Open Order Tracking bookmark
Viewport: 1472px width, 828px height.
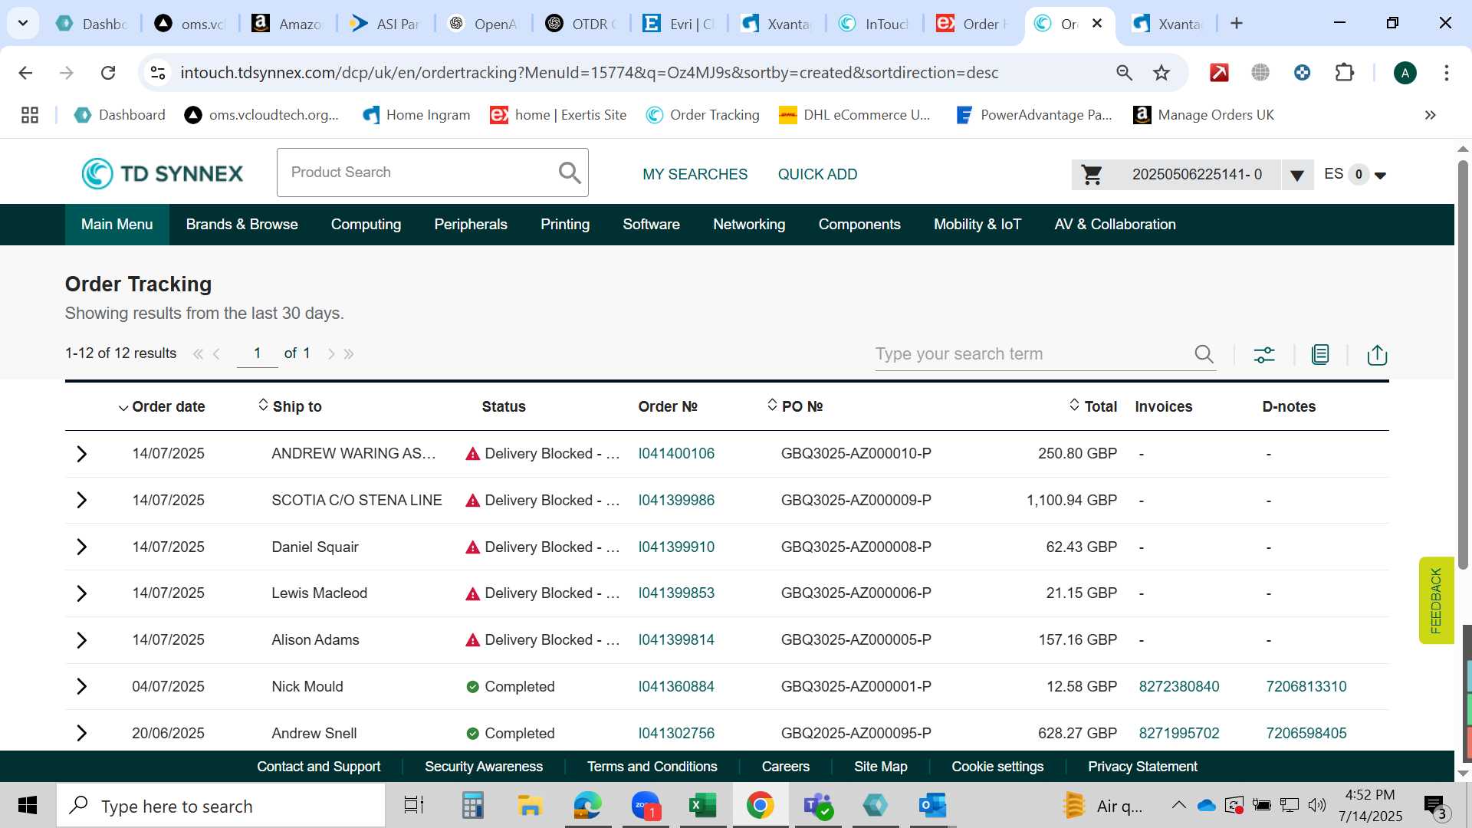tap(702, 115)
